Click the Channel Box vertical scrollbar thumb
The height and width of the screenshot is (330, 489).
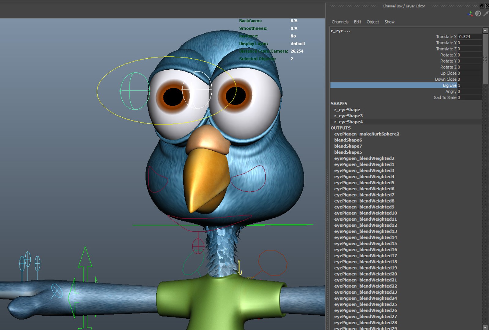485,59
